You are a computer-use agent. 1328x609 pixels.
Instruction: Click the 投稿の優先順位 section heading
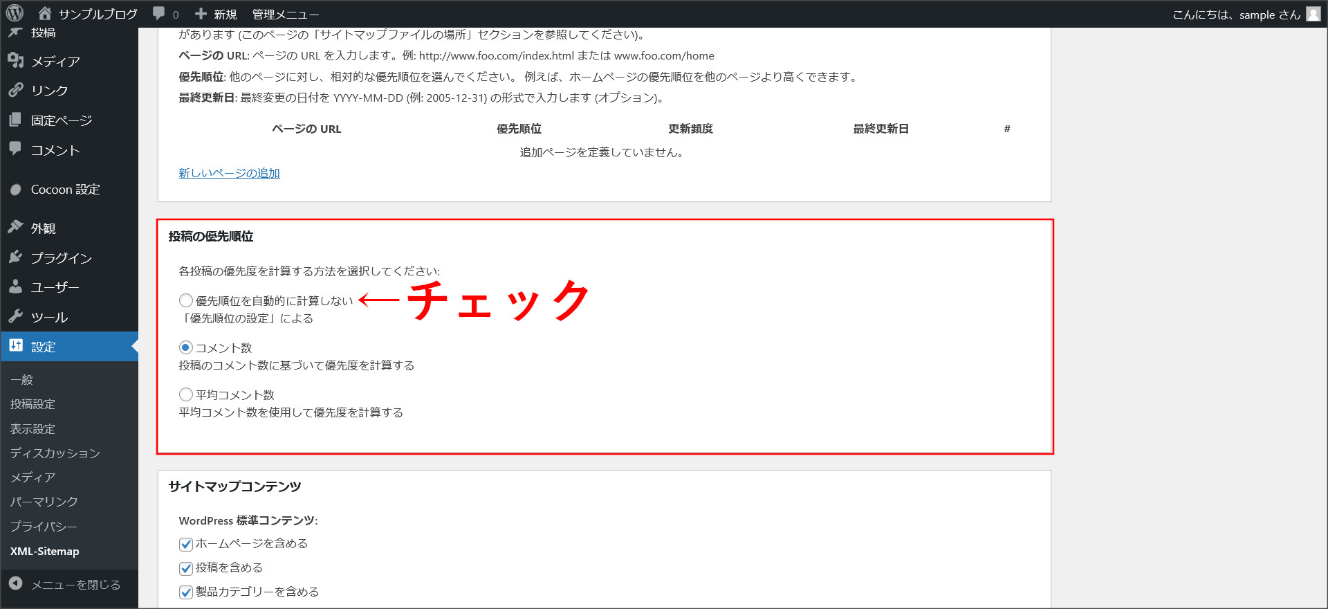click(x=211, y=237)
